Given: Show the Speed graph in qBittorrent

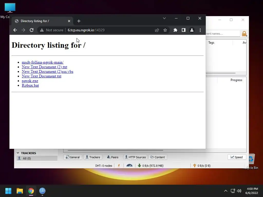Looking at the screenshot, I should tap(237, 157).
